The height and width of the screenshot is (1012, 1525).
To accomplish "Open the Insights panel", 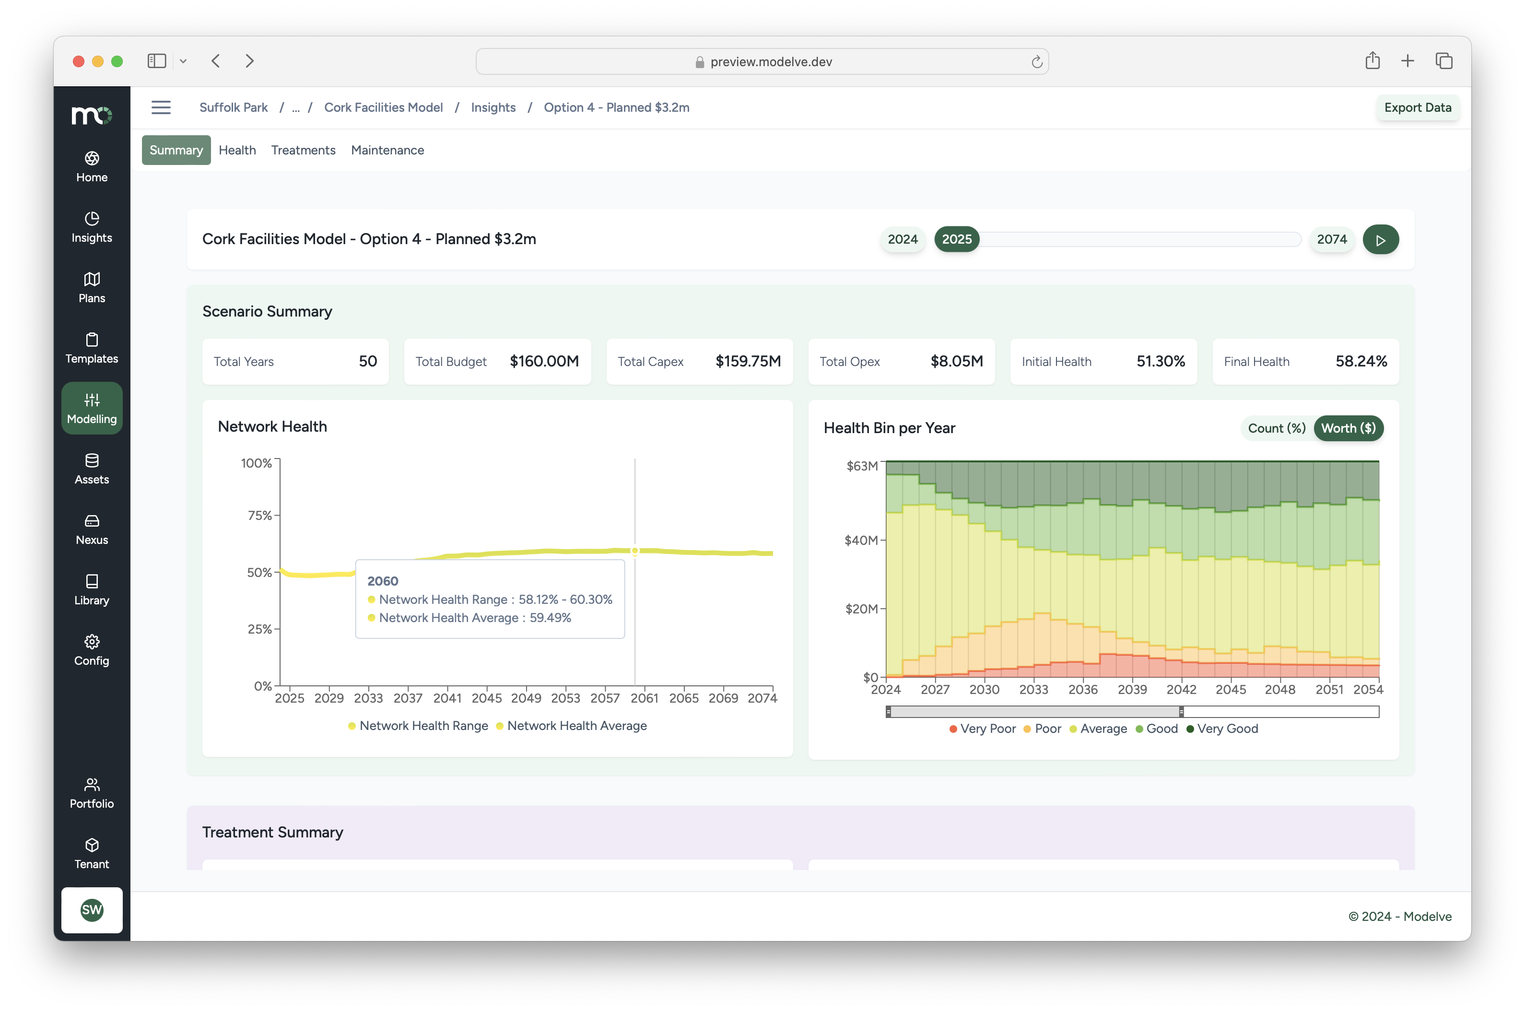I will pyautogui.click(x=92, y=226).
